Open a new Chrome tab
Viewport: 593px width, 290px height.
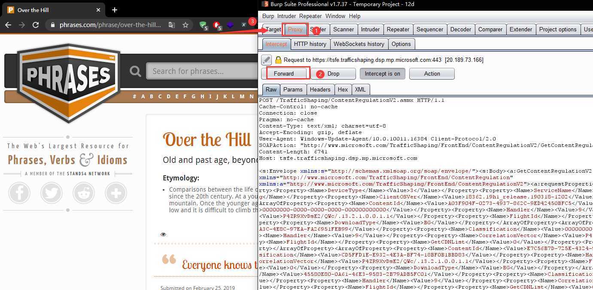pos(115,10)
